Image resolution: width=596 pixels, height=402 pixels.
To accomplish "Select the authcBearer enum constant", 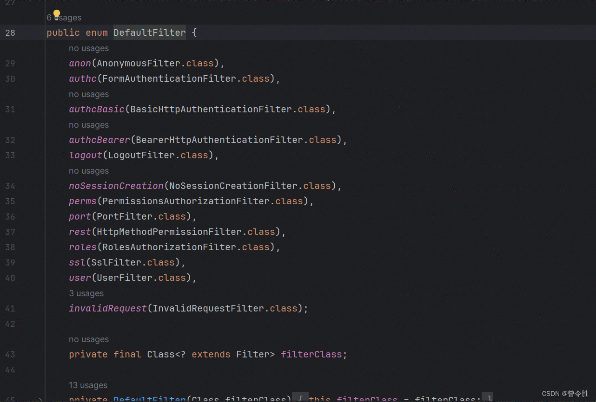I will [99, 140].
